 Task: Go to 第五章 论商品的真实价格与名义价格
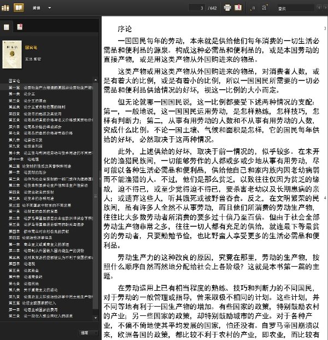[x=51, y=120]
